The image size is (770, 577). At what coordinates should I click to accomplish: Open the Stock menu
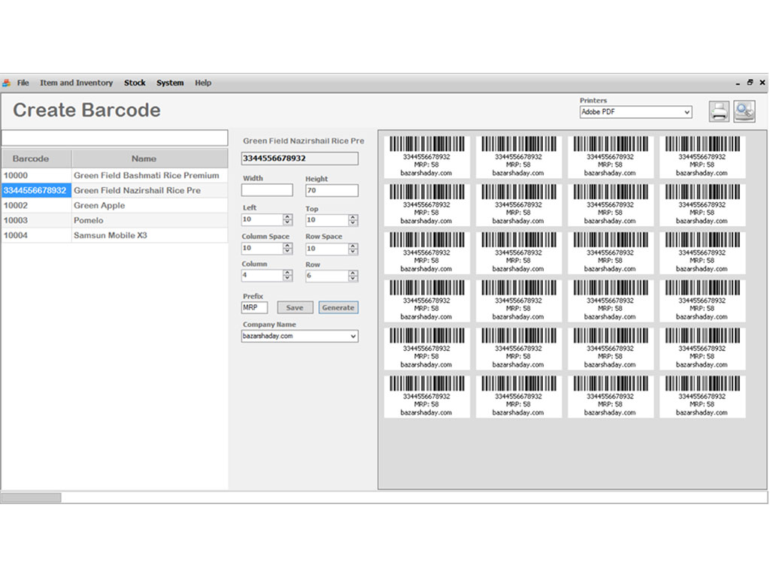coord(135,83)
